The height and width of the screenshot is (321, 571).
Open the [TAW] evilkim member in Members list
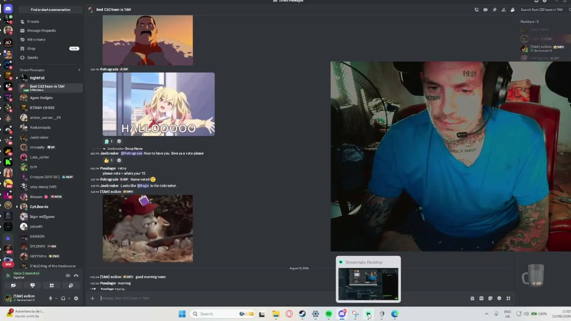tap(545, 48)
